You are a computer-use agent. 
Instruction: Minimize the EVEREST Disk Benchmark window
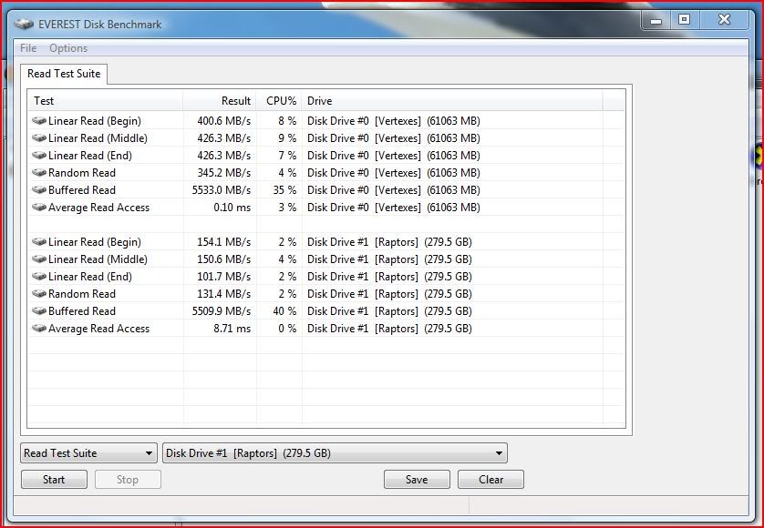656,20
